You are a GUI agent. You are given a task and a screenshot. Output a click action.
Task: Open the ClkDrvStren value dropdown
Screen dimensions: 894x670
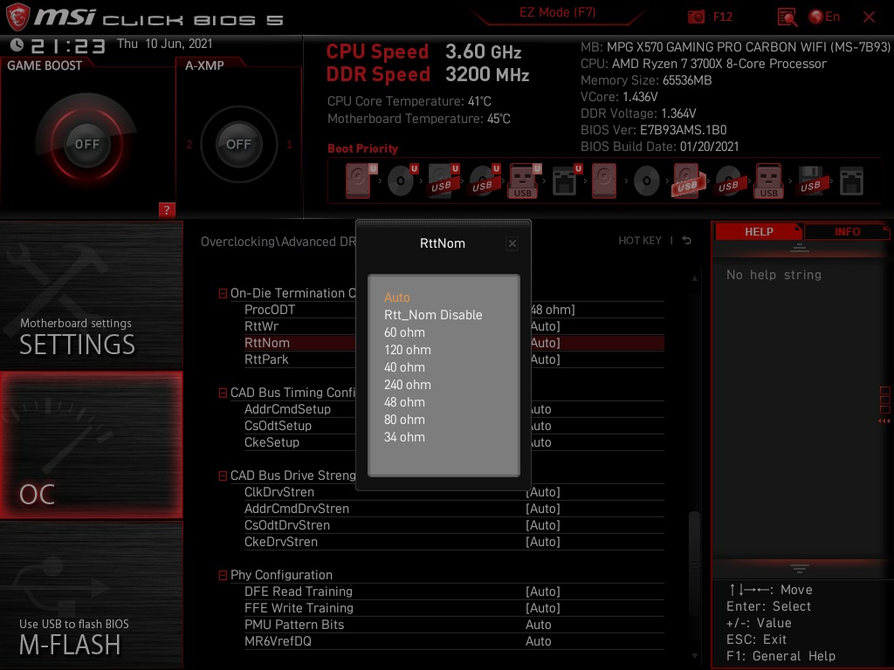(543, 492)
